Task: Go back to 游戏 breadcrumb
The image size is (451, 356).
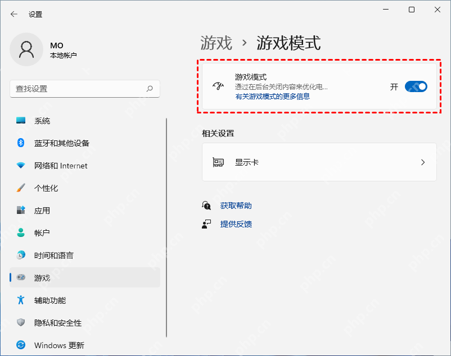Action: click(217, 43)
